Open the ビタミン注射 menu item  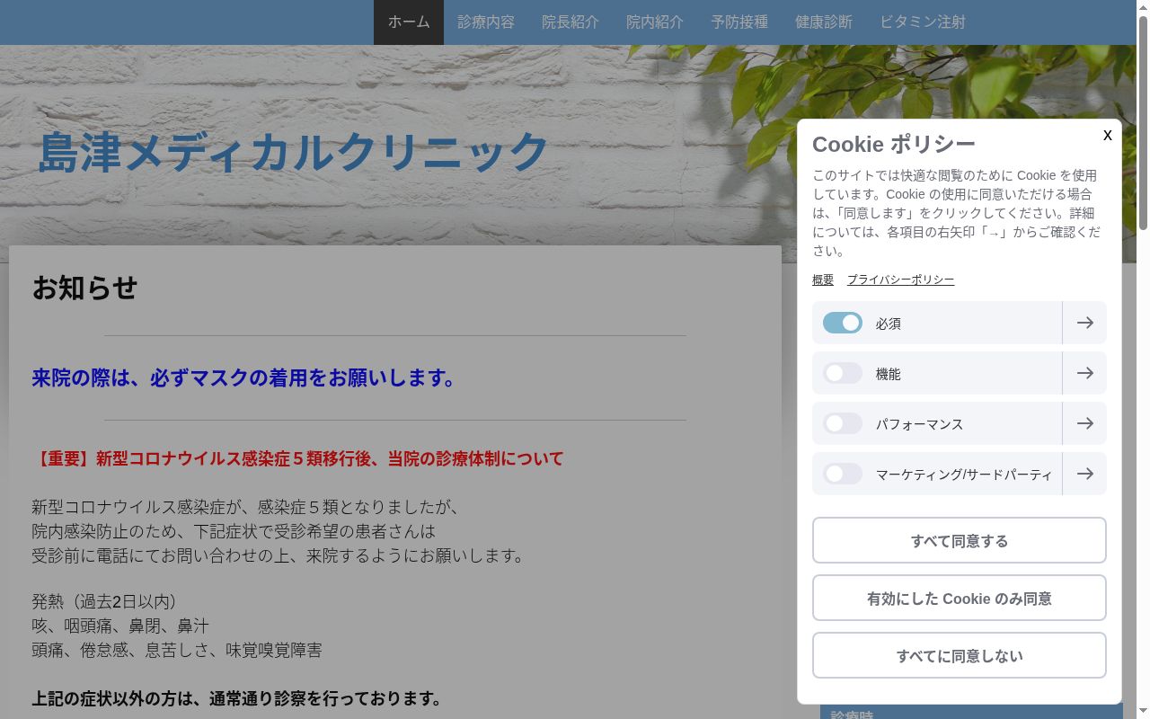point(923,22)
